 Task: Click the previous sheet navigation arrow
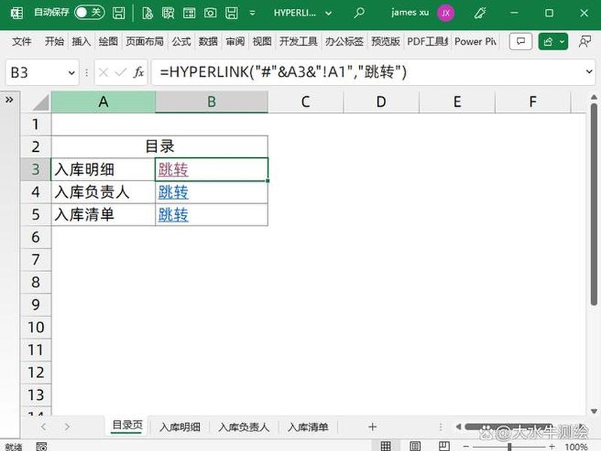pos(44,426)
